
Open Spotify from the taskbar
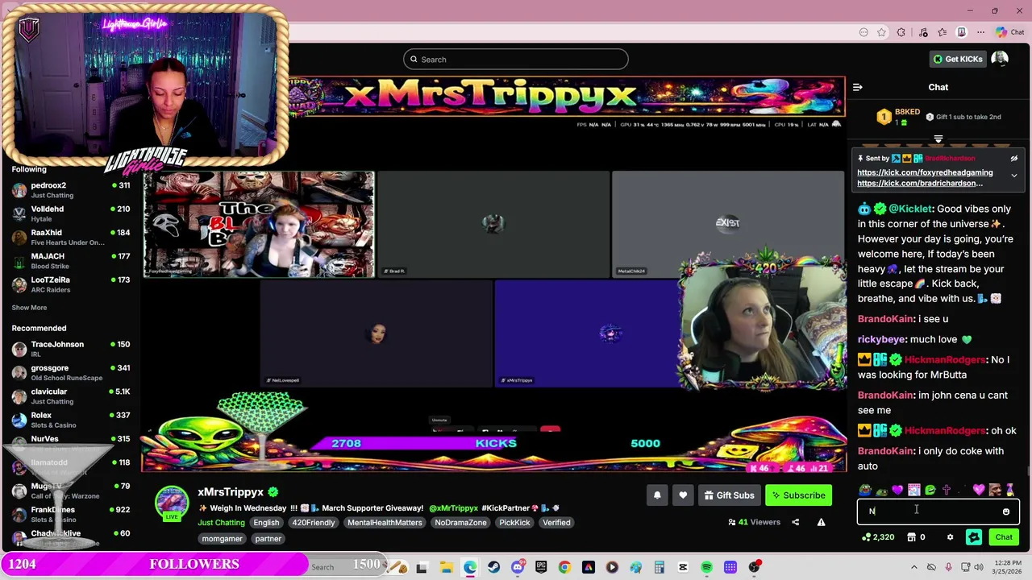coord(706,567)
